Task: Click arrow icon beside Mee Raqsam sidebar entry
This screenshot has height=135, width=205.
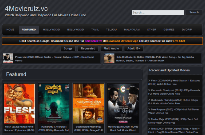Action: click(149, 109)
